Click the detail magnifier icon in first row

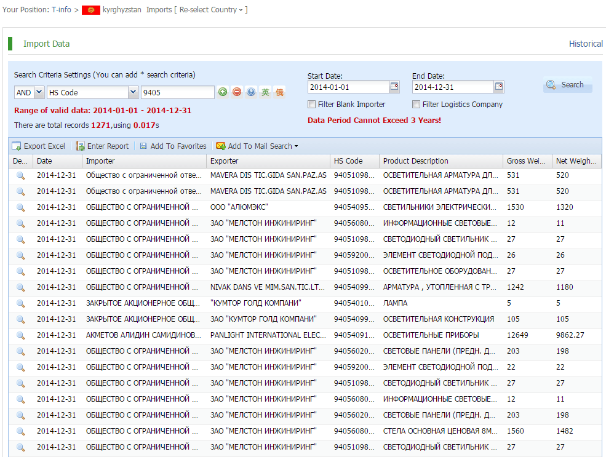pyautogui.click(x=20, y=175)
